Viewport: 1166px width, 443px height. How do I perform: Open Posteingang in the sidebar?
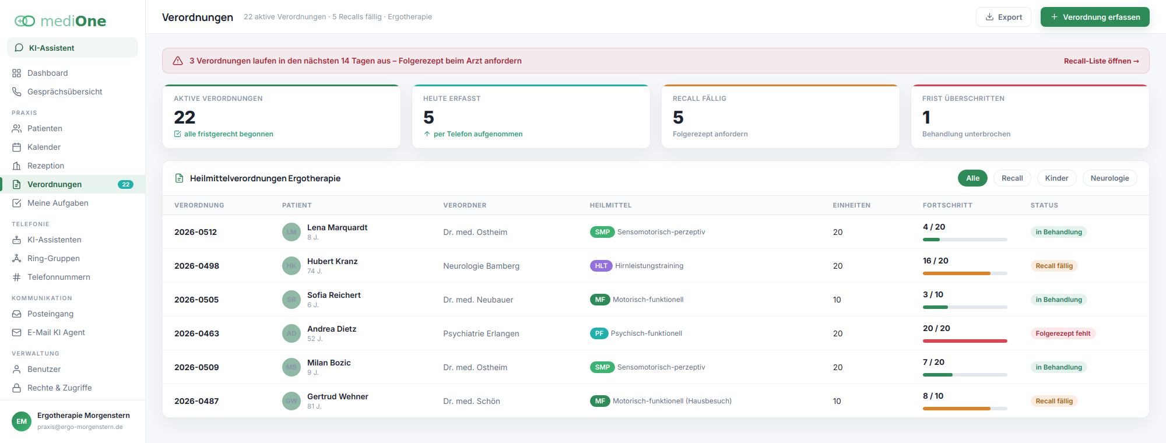coord(72,314)
